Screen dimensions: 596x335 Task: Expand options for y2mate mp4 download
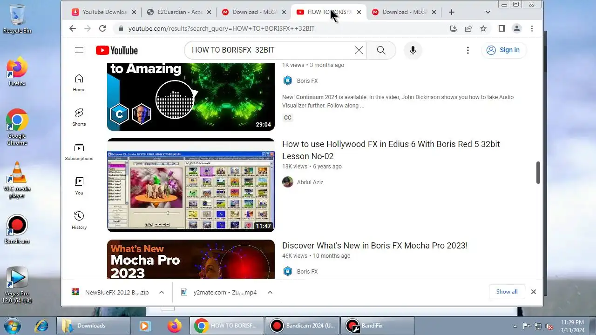point(270,292)
